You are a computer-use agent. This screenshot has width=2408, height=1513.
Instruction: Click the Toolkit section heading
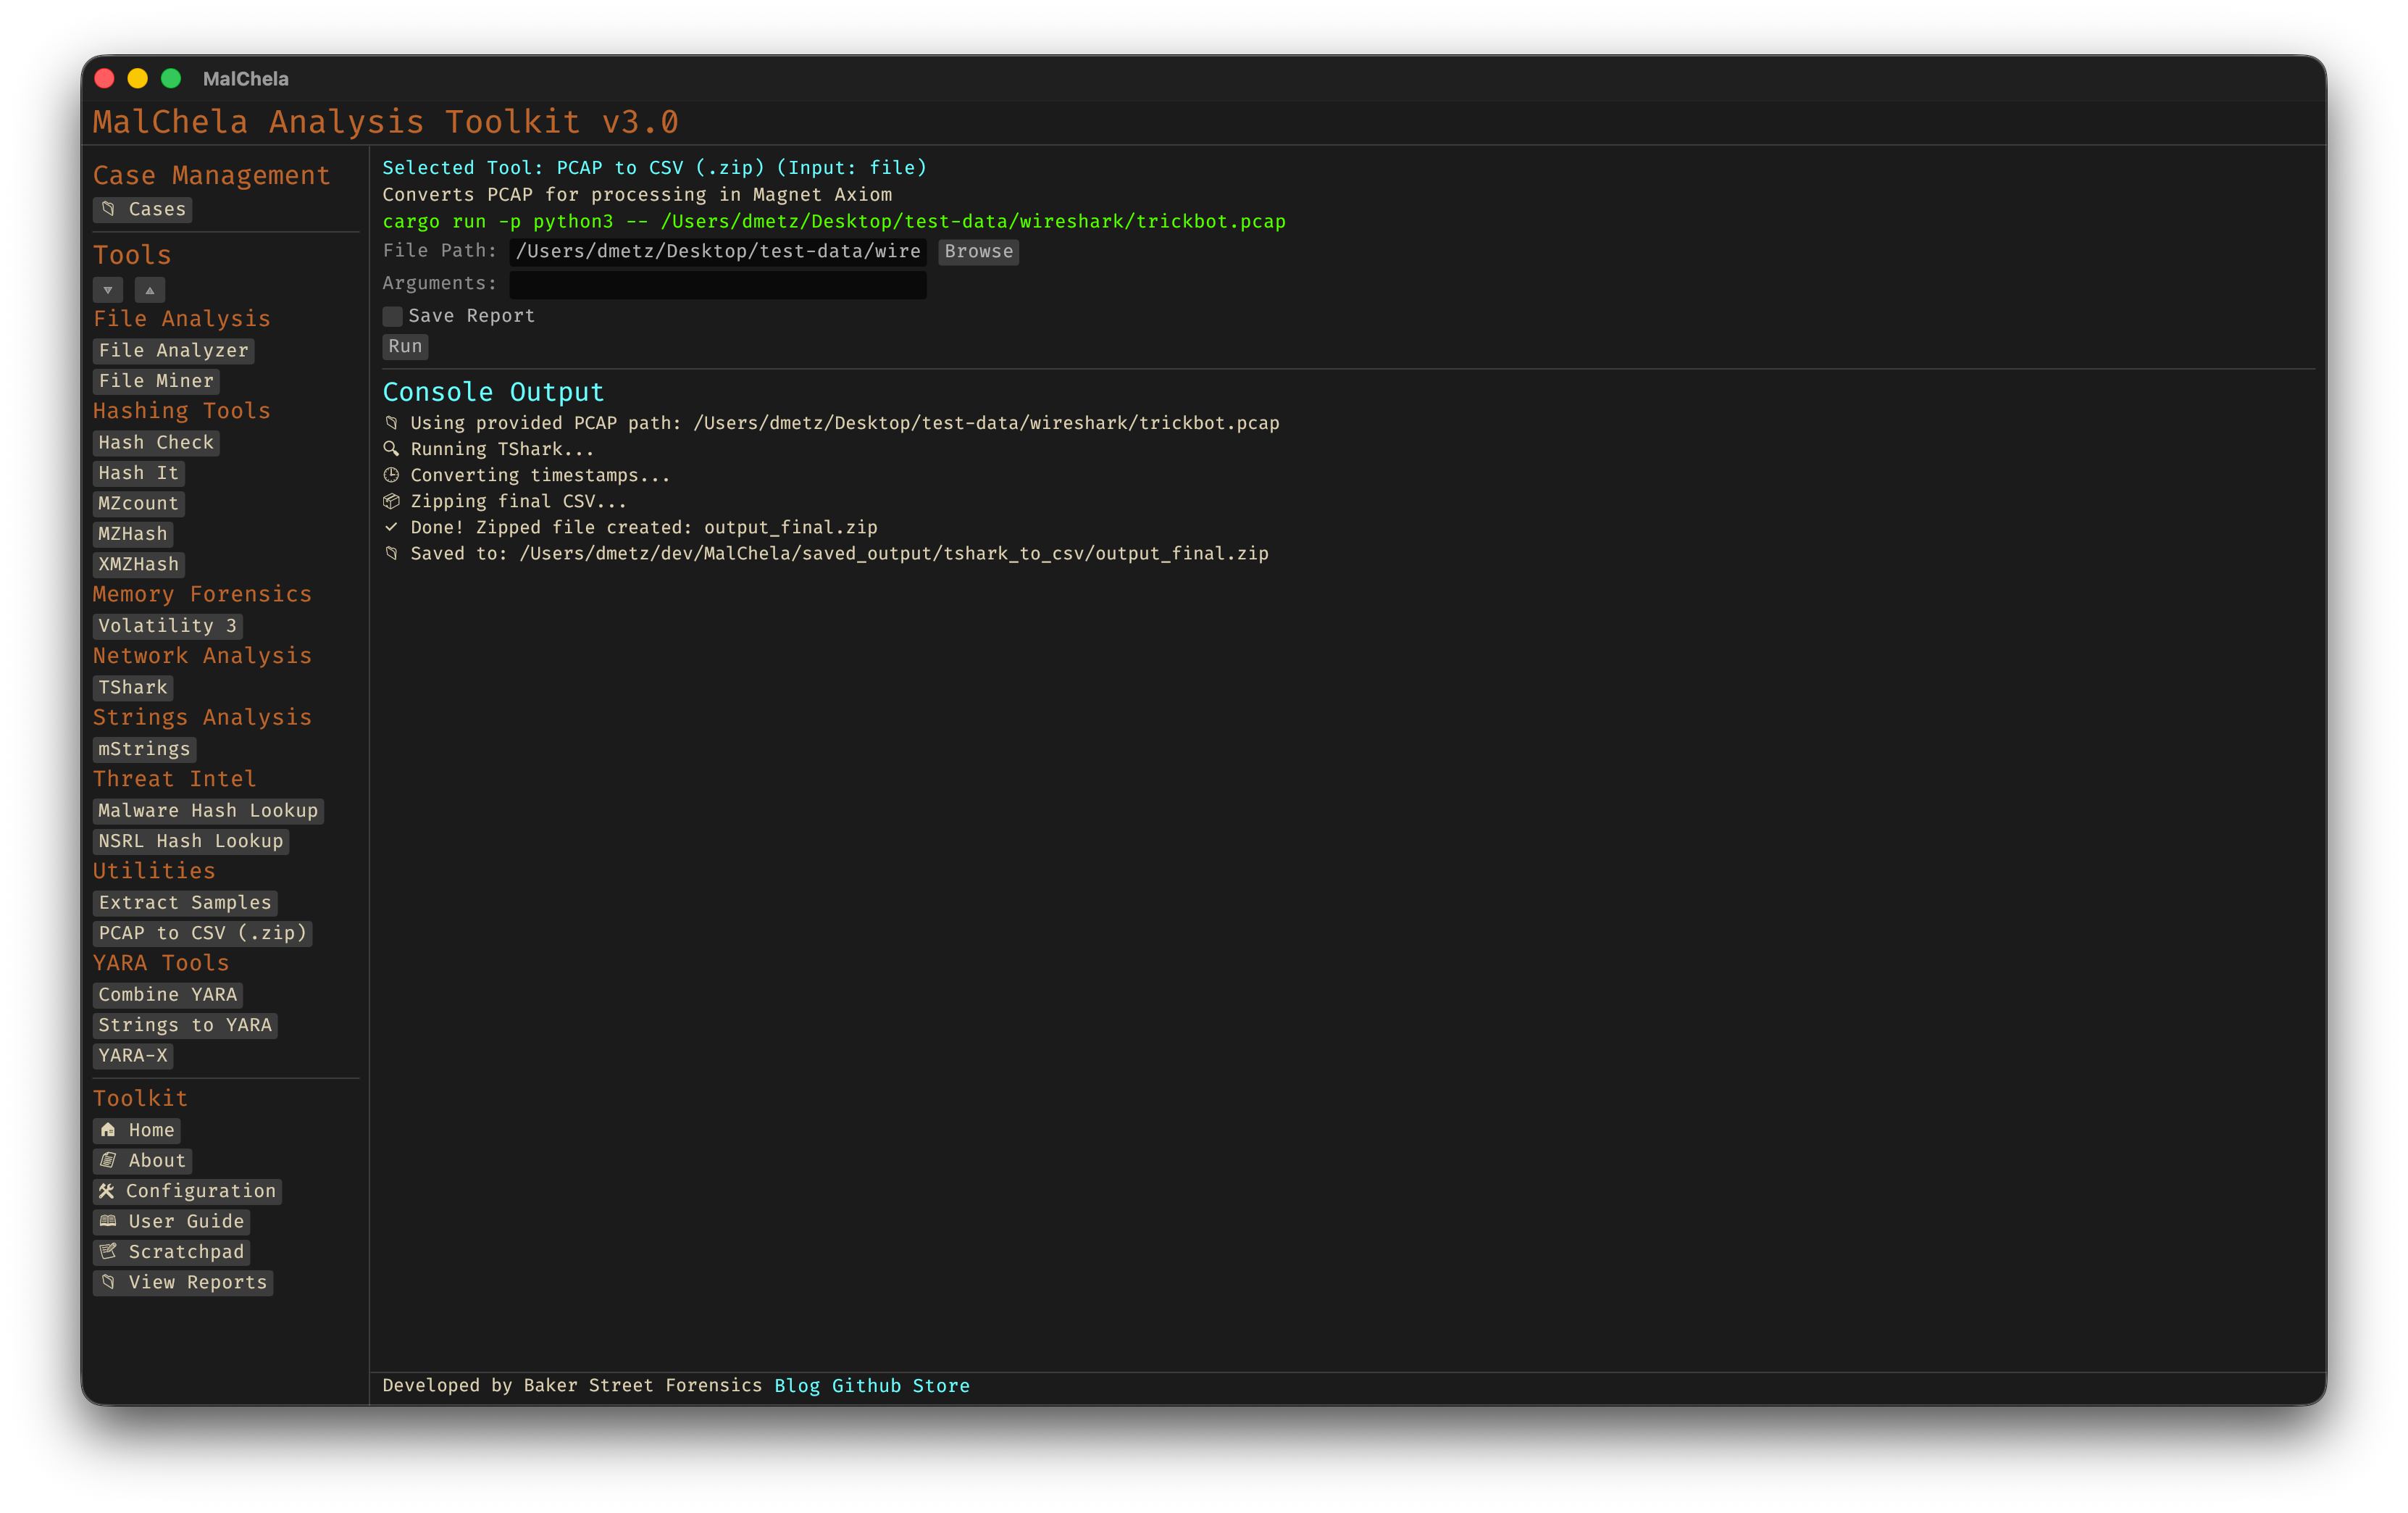pos(140,1098)
